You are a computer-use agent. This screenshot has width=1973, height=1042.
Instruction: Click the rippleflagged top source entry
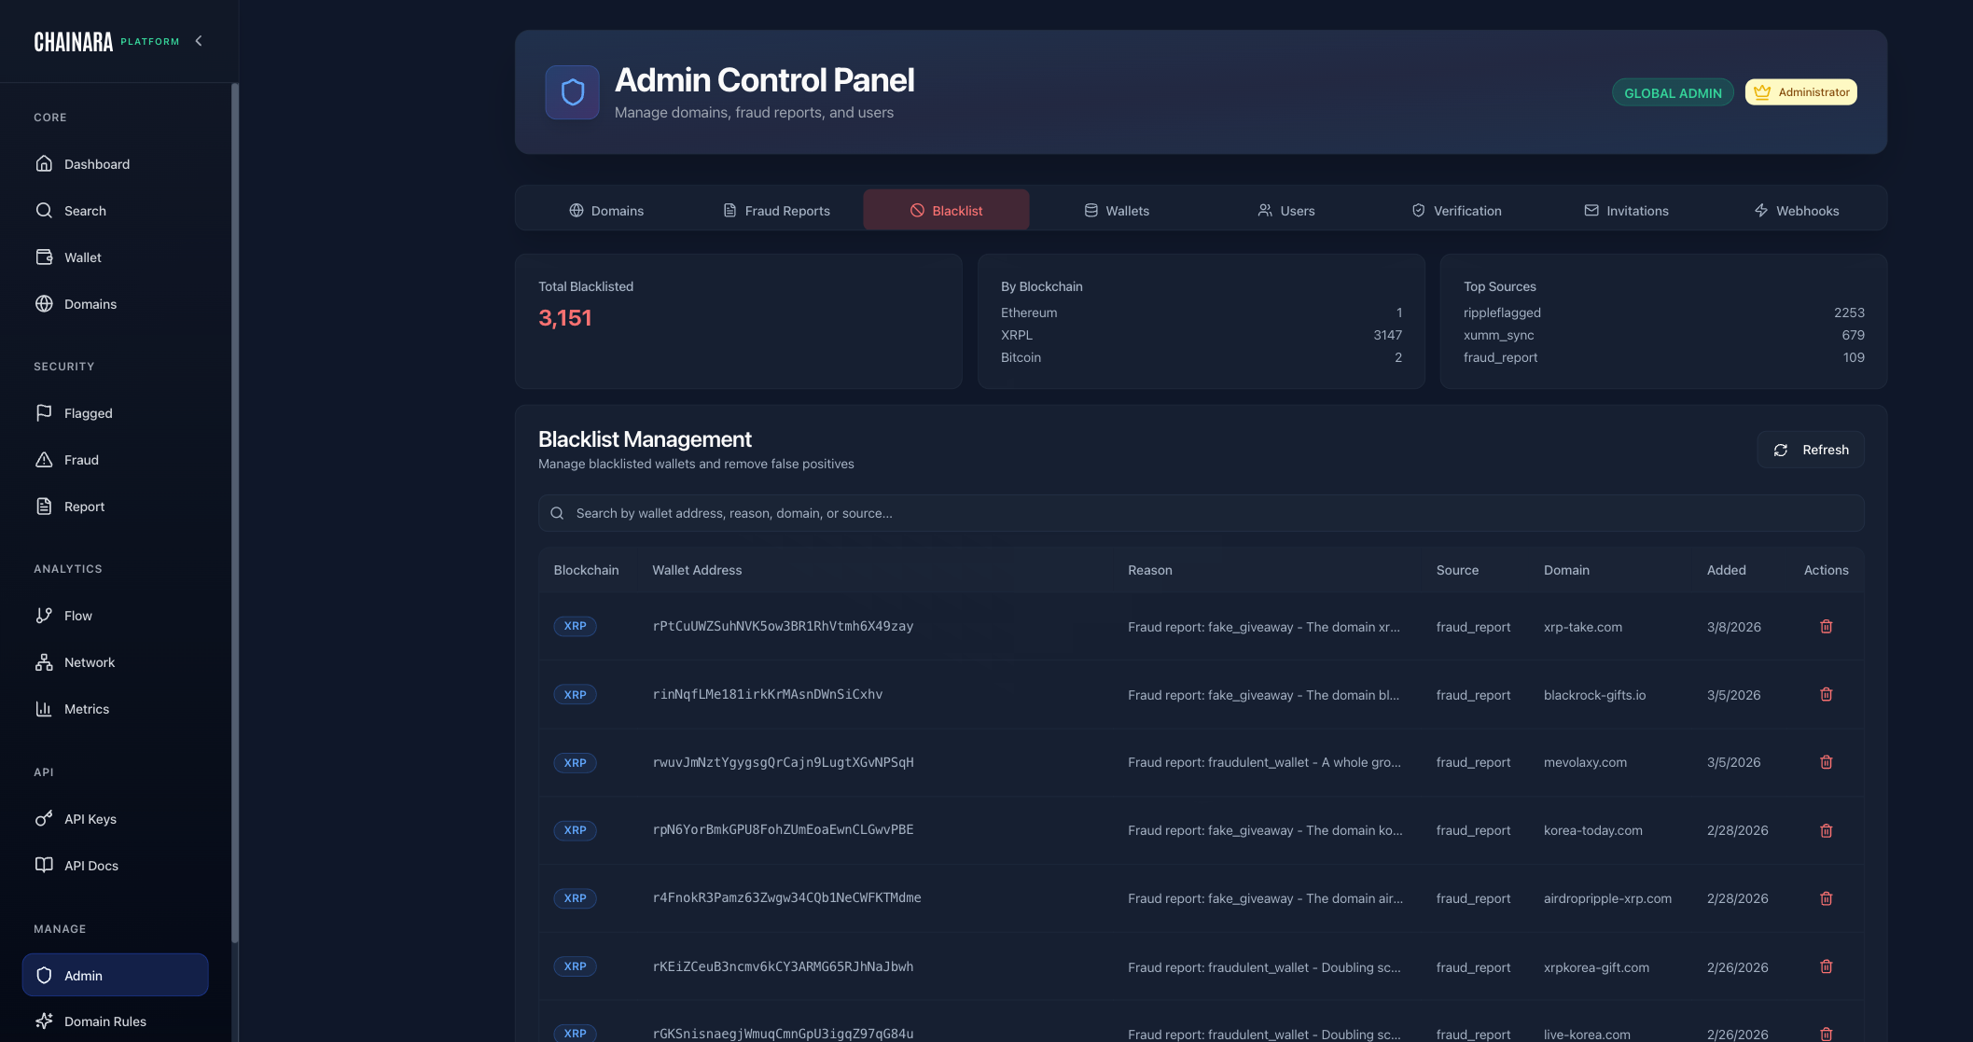[1663, 313]
